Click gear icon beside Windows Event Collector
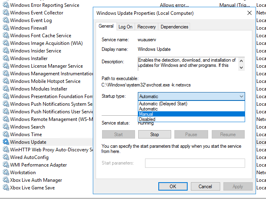Image resolution: width=266 pixels, height=199 pixels. [6, 13]
